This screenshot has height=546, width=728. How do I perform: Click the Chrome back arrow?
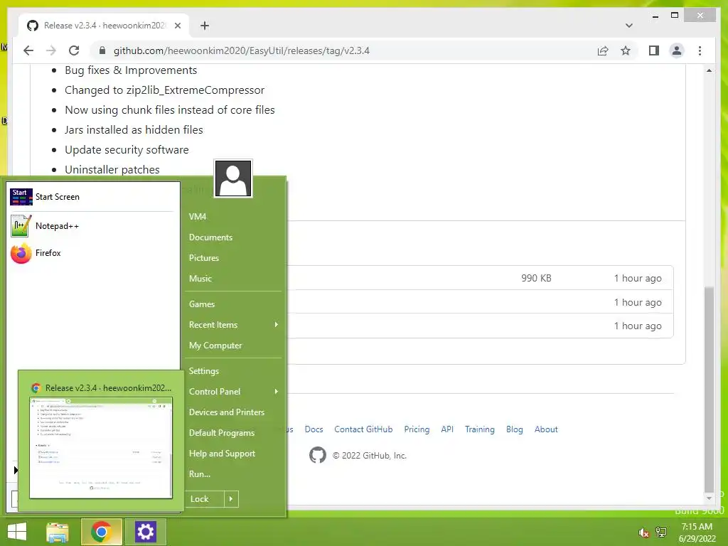[x=28, y=50]
